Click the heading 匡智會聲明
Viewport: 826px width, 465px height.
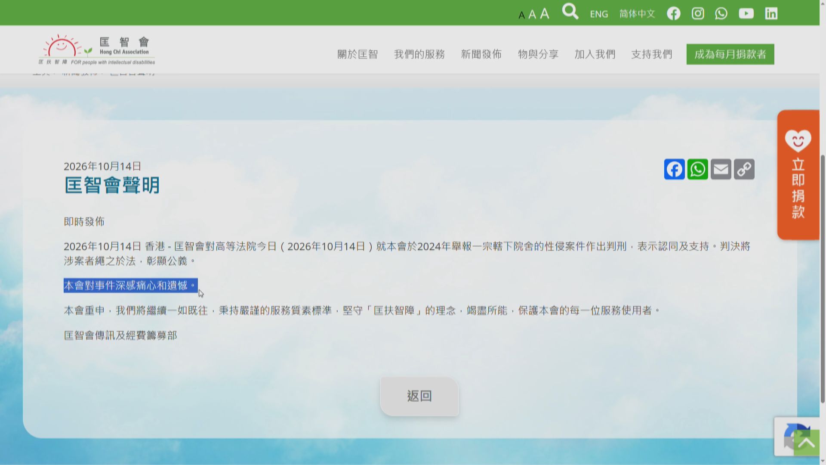112,185
